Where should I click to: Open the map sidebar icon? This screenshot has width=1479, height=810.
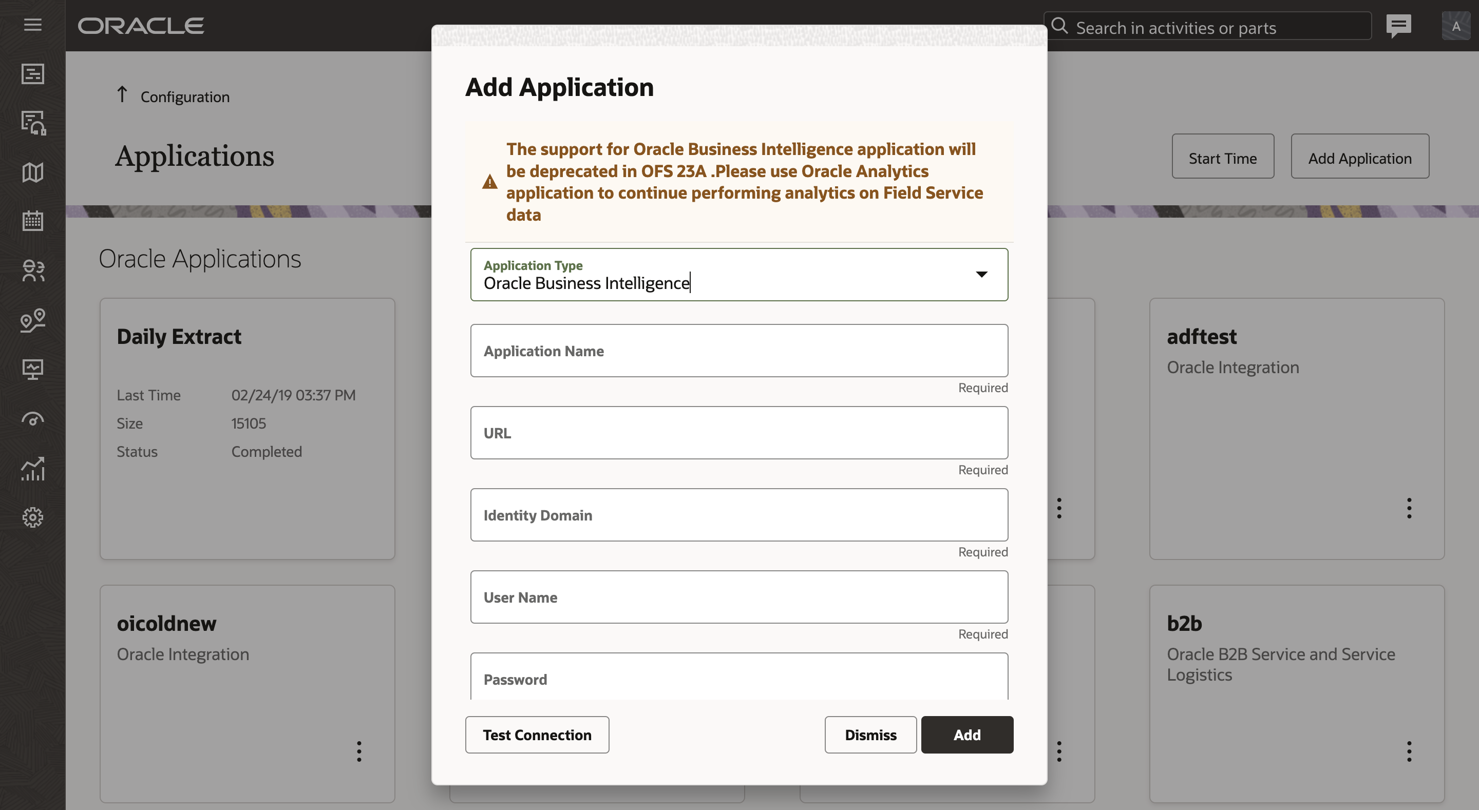pos(33,172)
